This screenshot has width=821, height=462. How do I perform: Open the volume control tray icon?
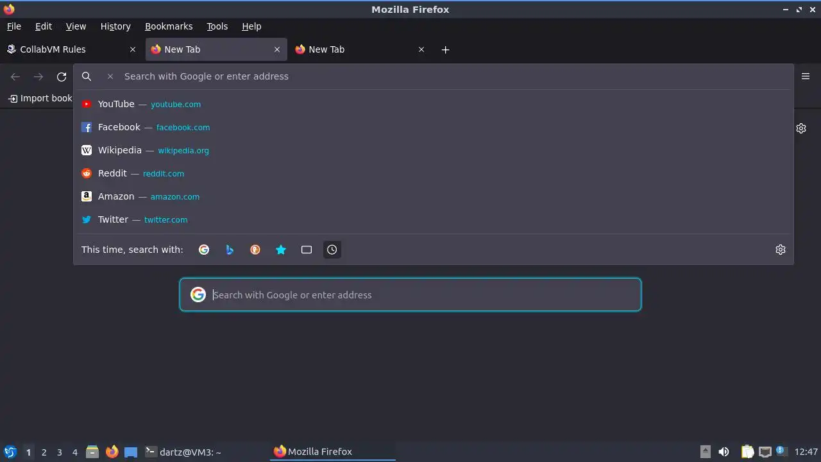724,452
